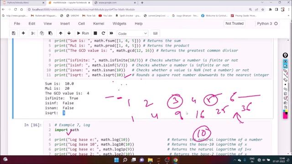Paste cells below using the toolbar icon
This screenshot has height=164, width=292.
click(50, 33)
